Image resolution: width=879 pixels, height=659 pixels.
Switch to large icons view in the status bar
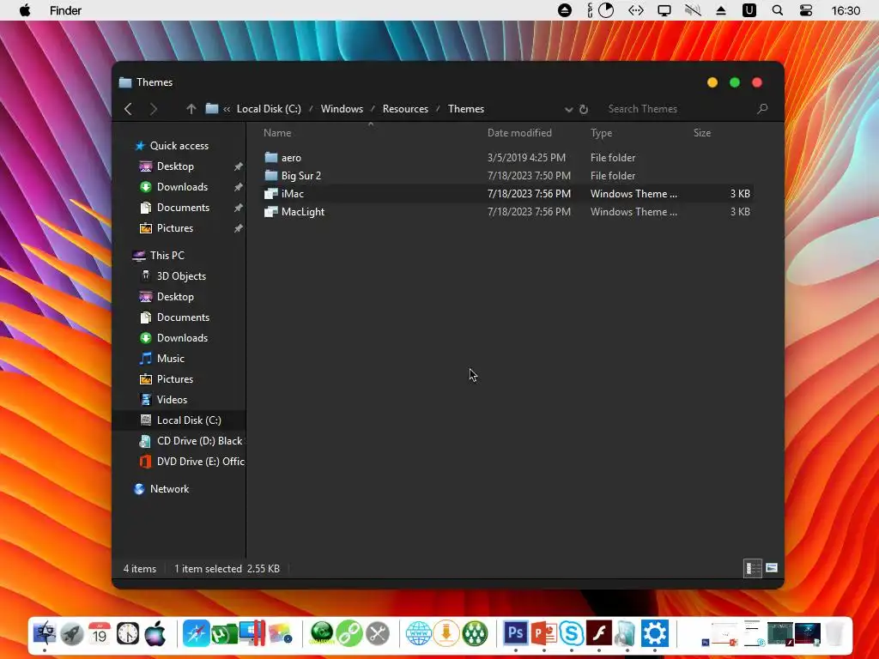(772, 568)
